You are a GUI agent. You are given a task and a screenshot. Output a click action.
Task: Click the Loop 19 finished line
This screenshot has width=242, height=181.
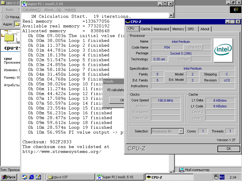(x=70, y=127)
